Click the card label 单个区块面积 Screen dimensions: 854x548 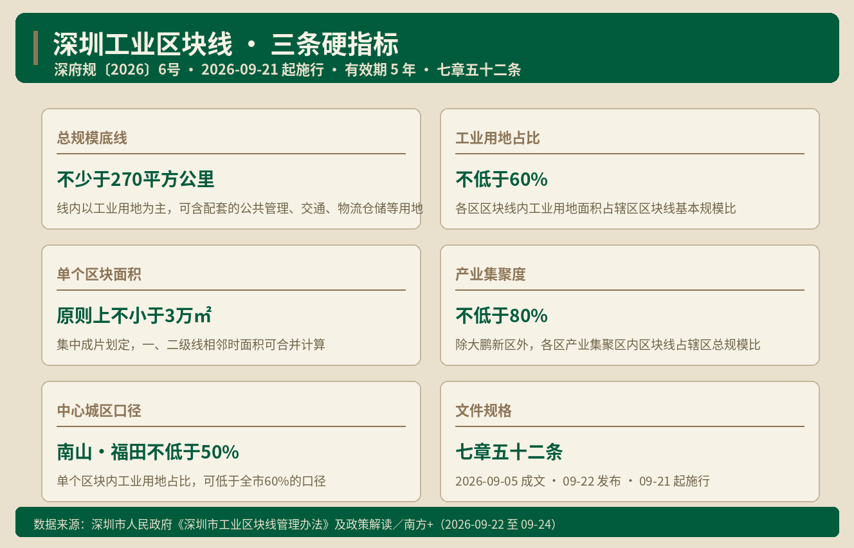tap(99, 275)
